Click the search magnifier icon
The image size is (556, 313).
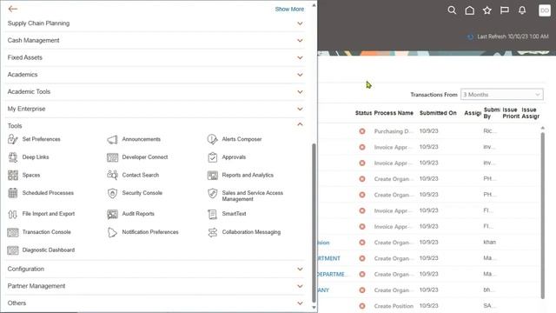[452, 10]
